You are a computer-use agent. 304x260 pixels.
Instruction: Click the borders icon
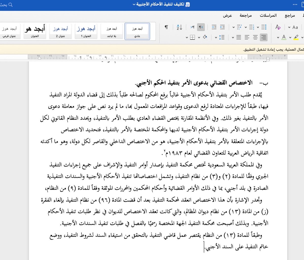(x=193, y=37)
